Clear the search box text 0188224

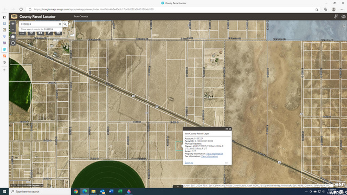[60, 24]
